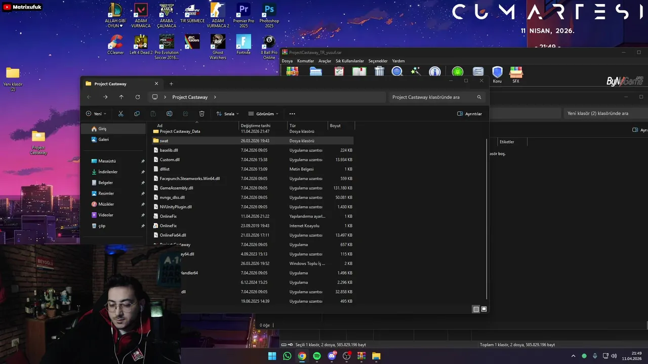Open WinRAR Yardım menu
Screen dimensions: 648x364
click(398, 61)
